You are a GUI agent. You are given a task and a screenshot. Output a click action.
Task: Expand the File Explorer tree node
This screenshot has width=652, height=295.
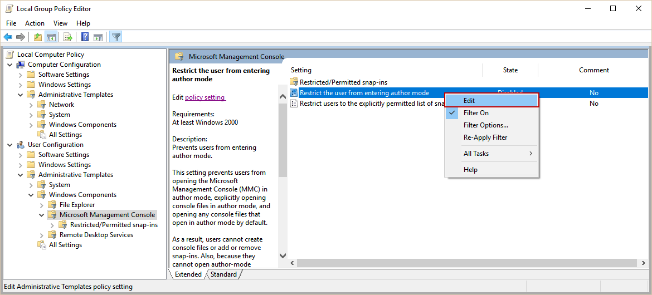pyautogui.click(x=41, y=205)
